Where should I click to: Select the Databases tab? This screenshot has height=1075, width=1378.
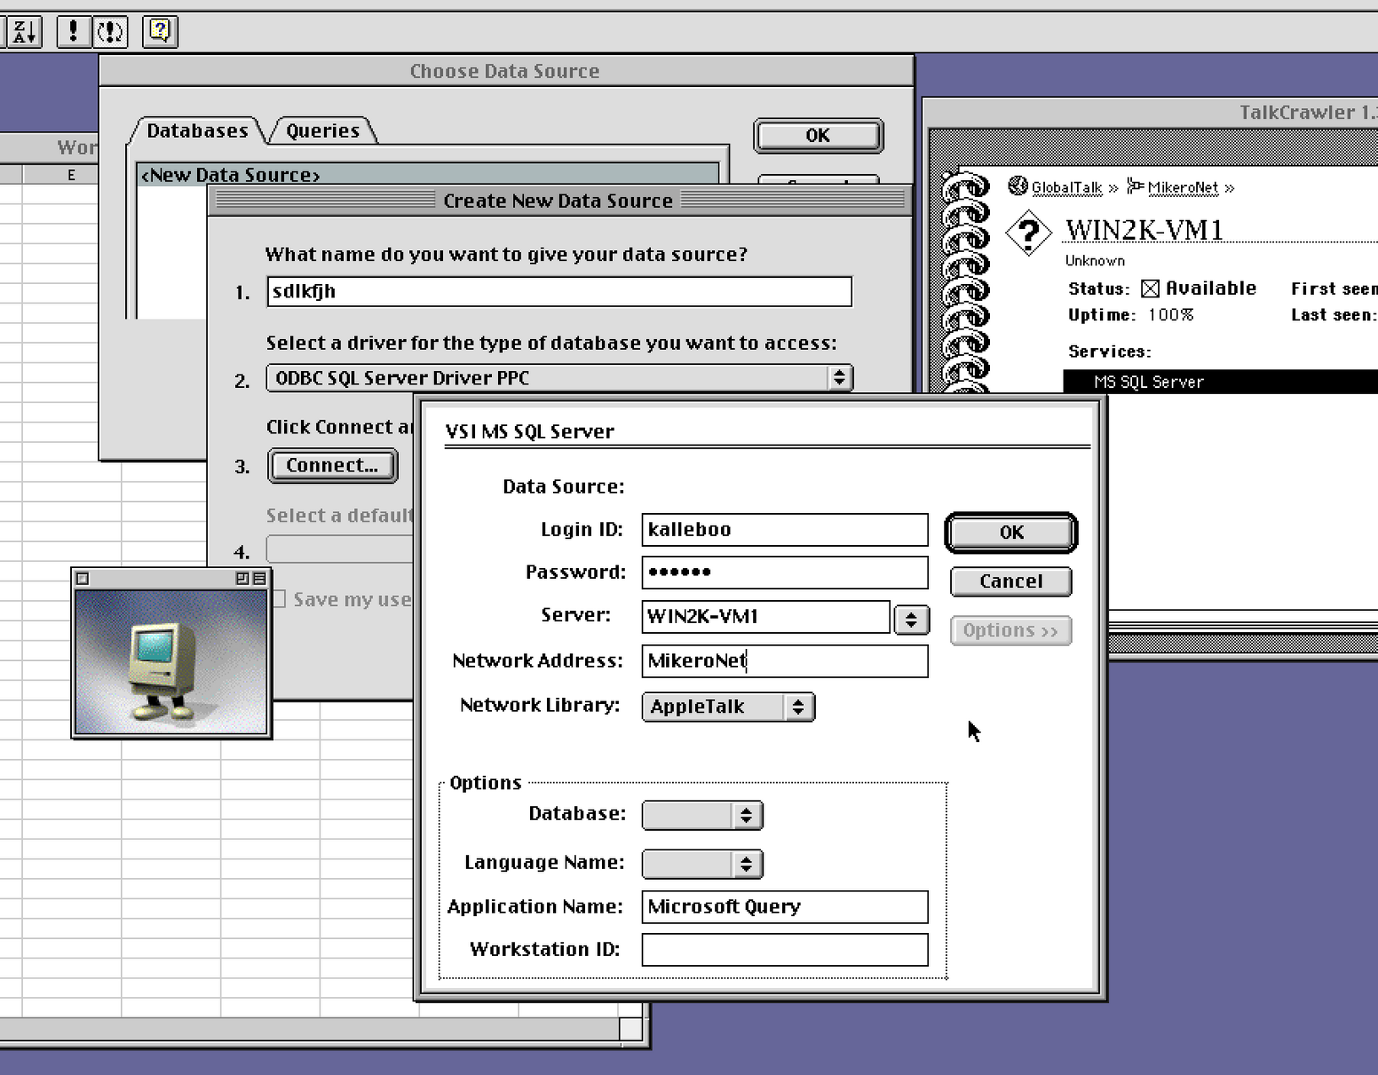[x=197, y=131]
